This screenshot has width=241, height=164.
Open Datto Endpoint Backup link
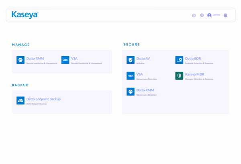[43, 99]
